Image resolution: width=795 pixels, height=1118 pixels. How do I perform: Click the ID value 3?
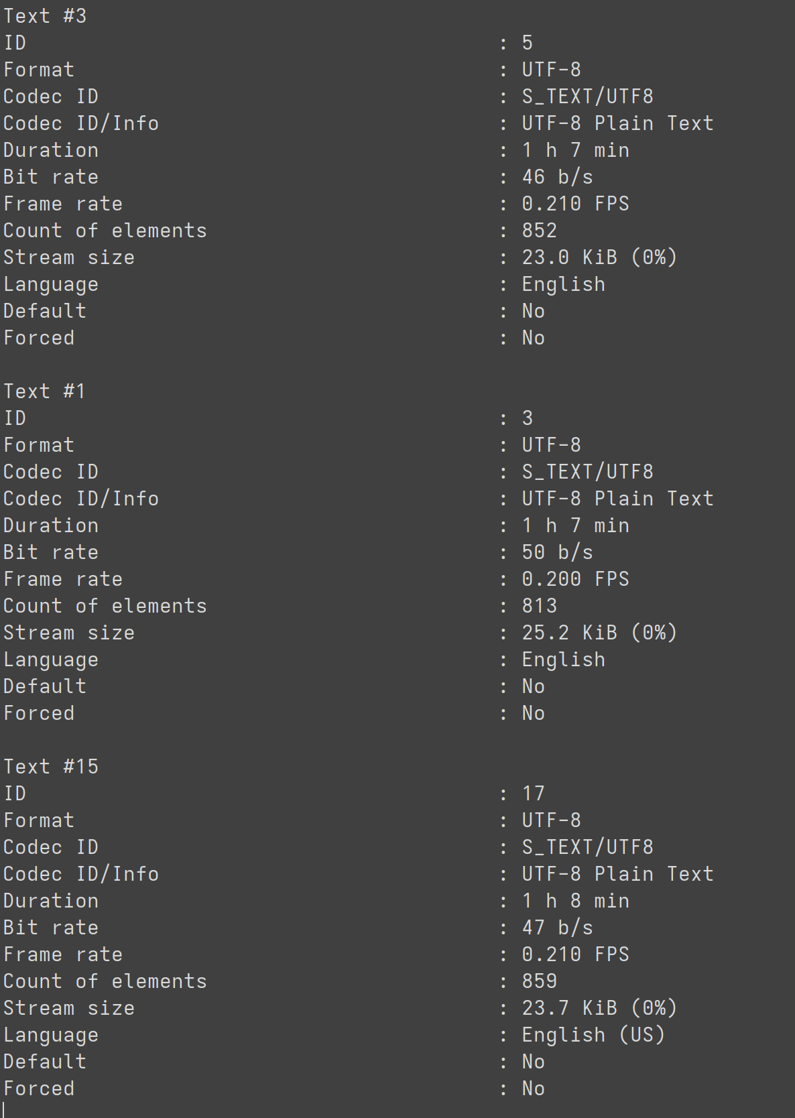[528, 418]
